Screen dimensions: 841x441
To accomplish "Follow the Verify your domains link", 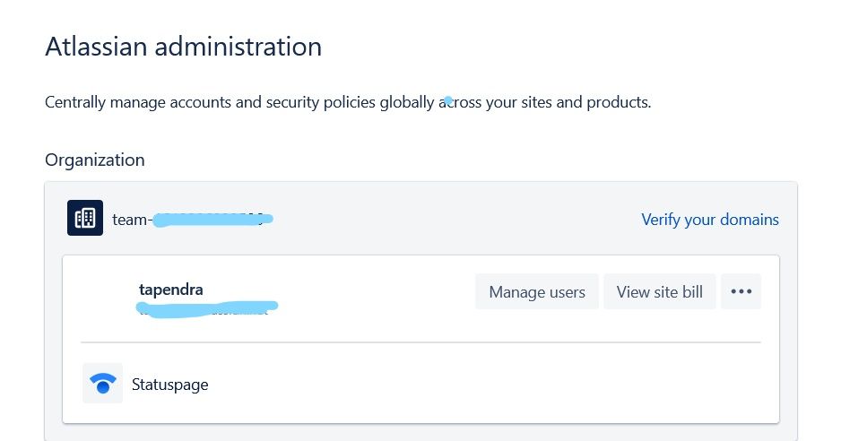I will pos(709,220).
